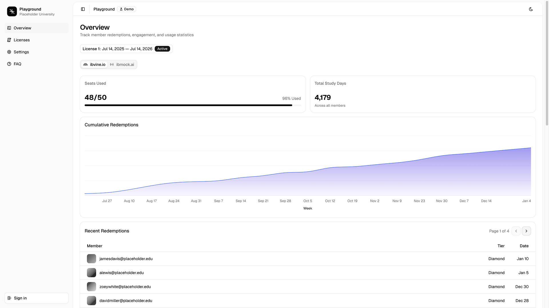
Task: Click the Overview sidebar icon
Action: (x=9, y=28)
